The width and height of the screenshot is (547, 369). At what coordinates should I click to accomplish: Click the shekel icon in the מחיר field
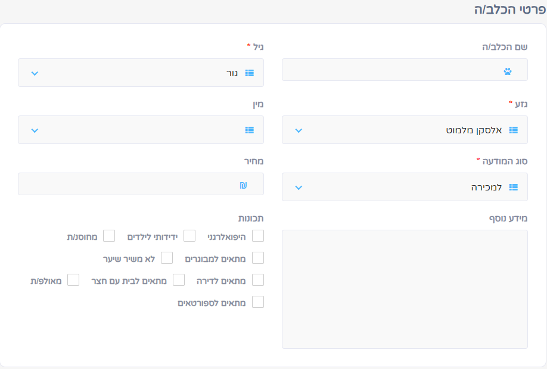(243, 185)
